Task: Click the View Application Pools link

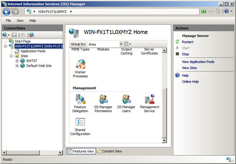Action: 198,62
